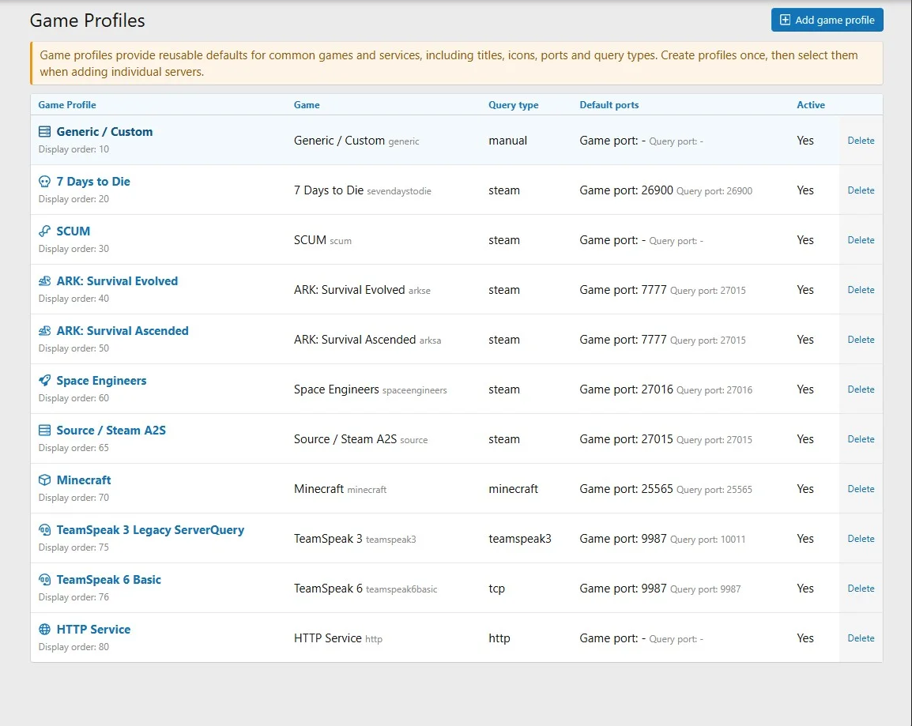Click the 'Display order: 65' text
The height and width of the screenshot is (726, 912).
click(73, 448)
